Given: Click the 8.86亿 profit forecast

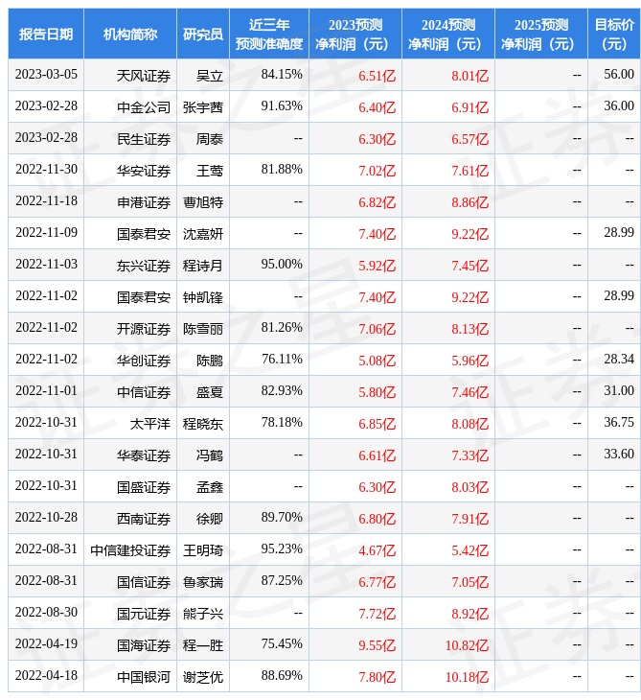Looking at the screenshot, I should pos(469,202).
